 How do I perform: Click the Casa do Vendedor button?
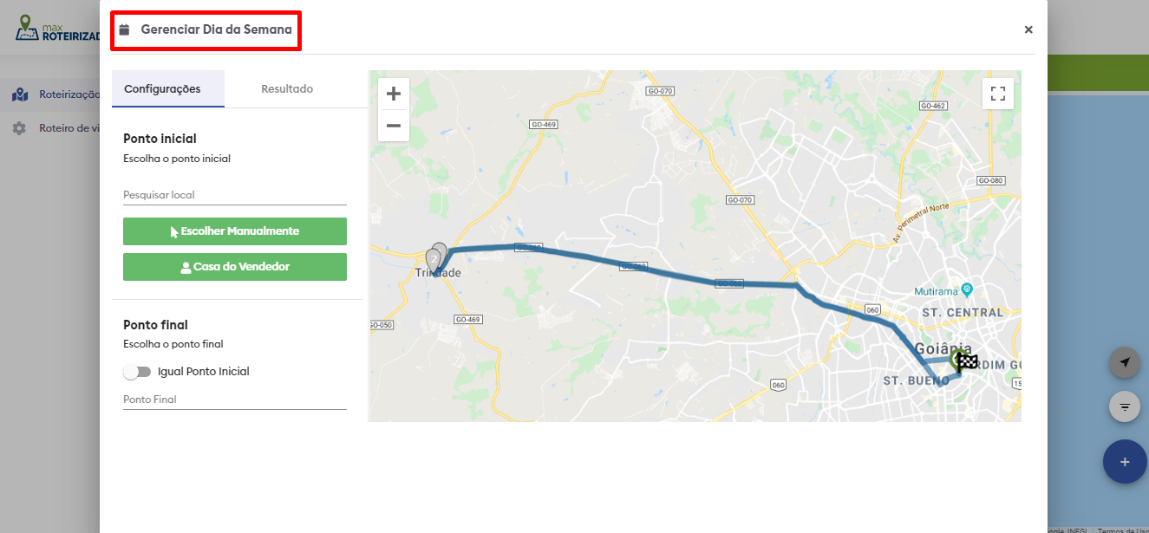235,267
